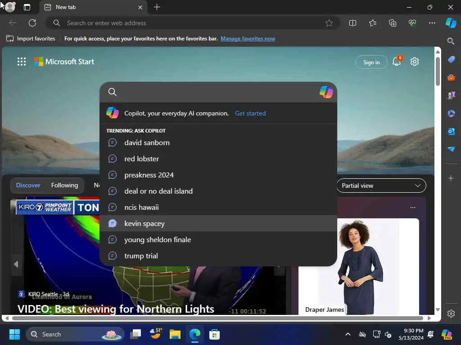Open page settings gear icon

point(415,62)
